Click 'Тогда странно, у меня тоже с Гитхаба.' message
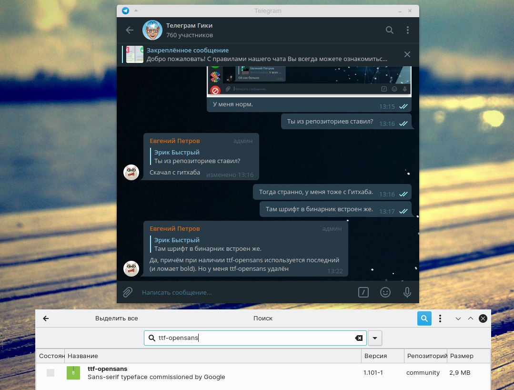 click(316, 192)
